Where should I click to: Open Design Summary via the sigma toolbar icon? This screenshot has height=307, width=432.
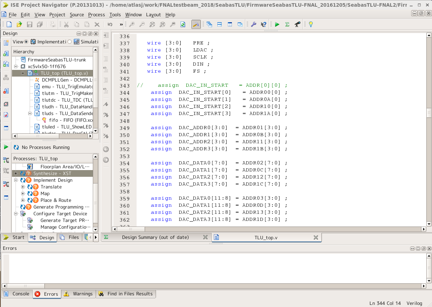point(287,24)
